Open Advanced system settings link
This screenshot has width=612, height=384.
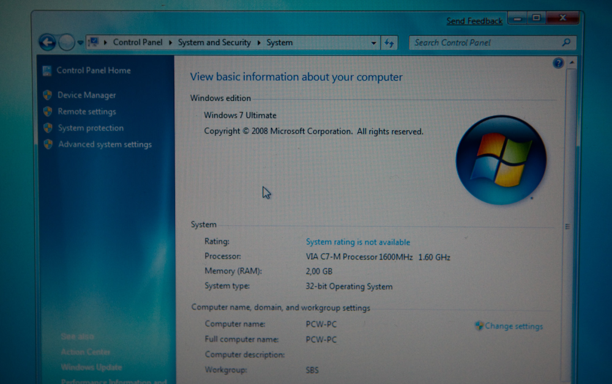pyautogui.click(x=105, y=144)
